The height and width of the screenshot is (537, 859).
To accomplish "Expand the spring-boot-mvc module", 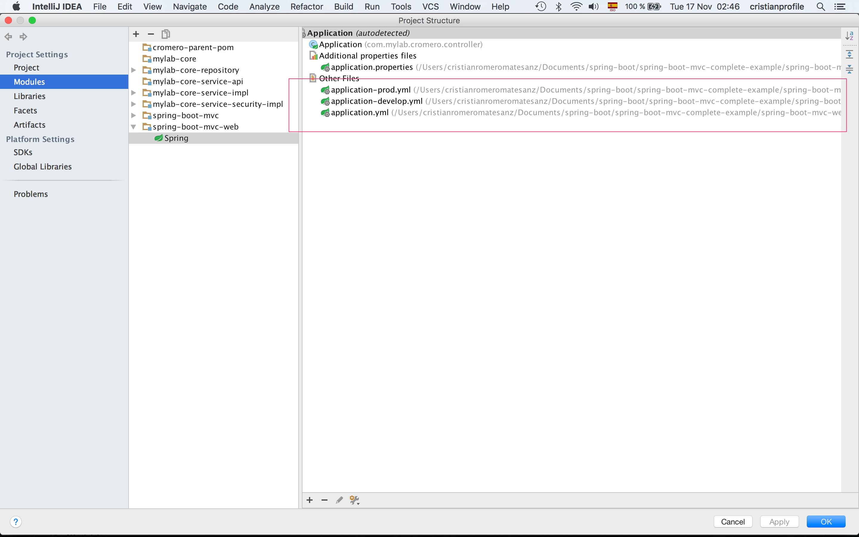I will [x=133, y=115].
